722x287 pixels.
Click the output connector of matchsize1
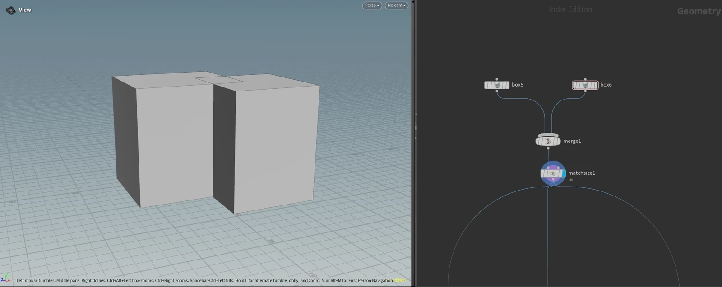[x=553, y=179]
